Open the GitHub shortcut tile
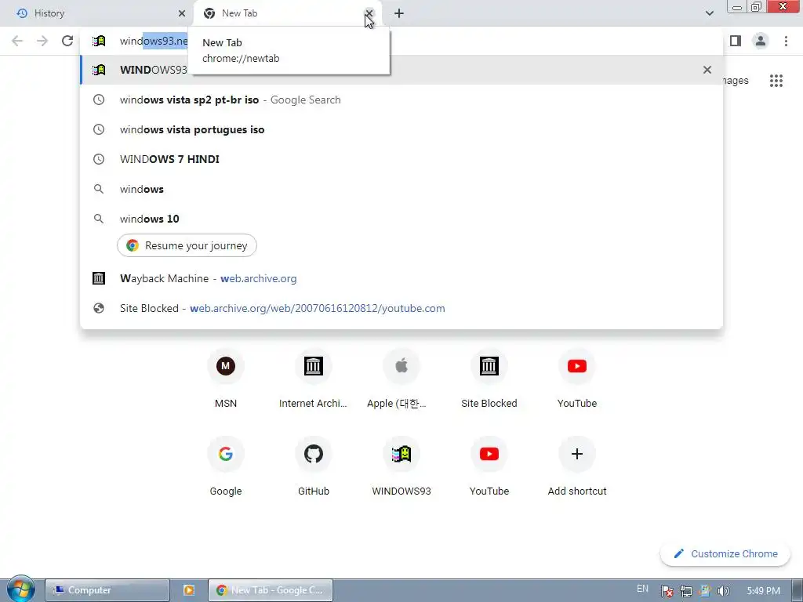Image resolution: width=803 pixels, height=602 pixels. (x=314, y=467)
